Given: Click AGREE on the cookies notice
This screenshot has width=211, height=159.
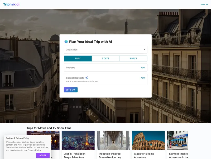Looking at the screenshot, I should click(43, 155).
